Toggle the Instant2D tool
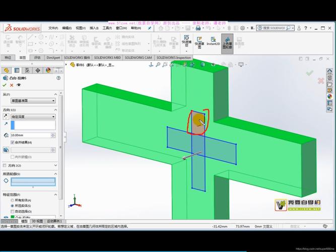The image size is (336, 252). tap(213, 41)
